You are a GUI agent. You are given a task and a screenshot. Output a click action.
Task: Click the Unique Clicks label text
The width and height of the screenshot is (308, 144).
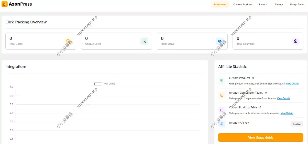(93, 44)
